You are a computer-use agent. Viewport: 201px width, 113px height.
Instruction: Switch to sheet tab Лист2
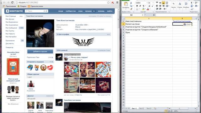[141, 108]
